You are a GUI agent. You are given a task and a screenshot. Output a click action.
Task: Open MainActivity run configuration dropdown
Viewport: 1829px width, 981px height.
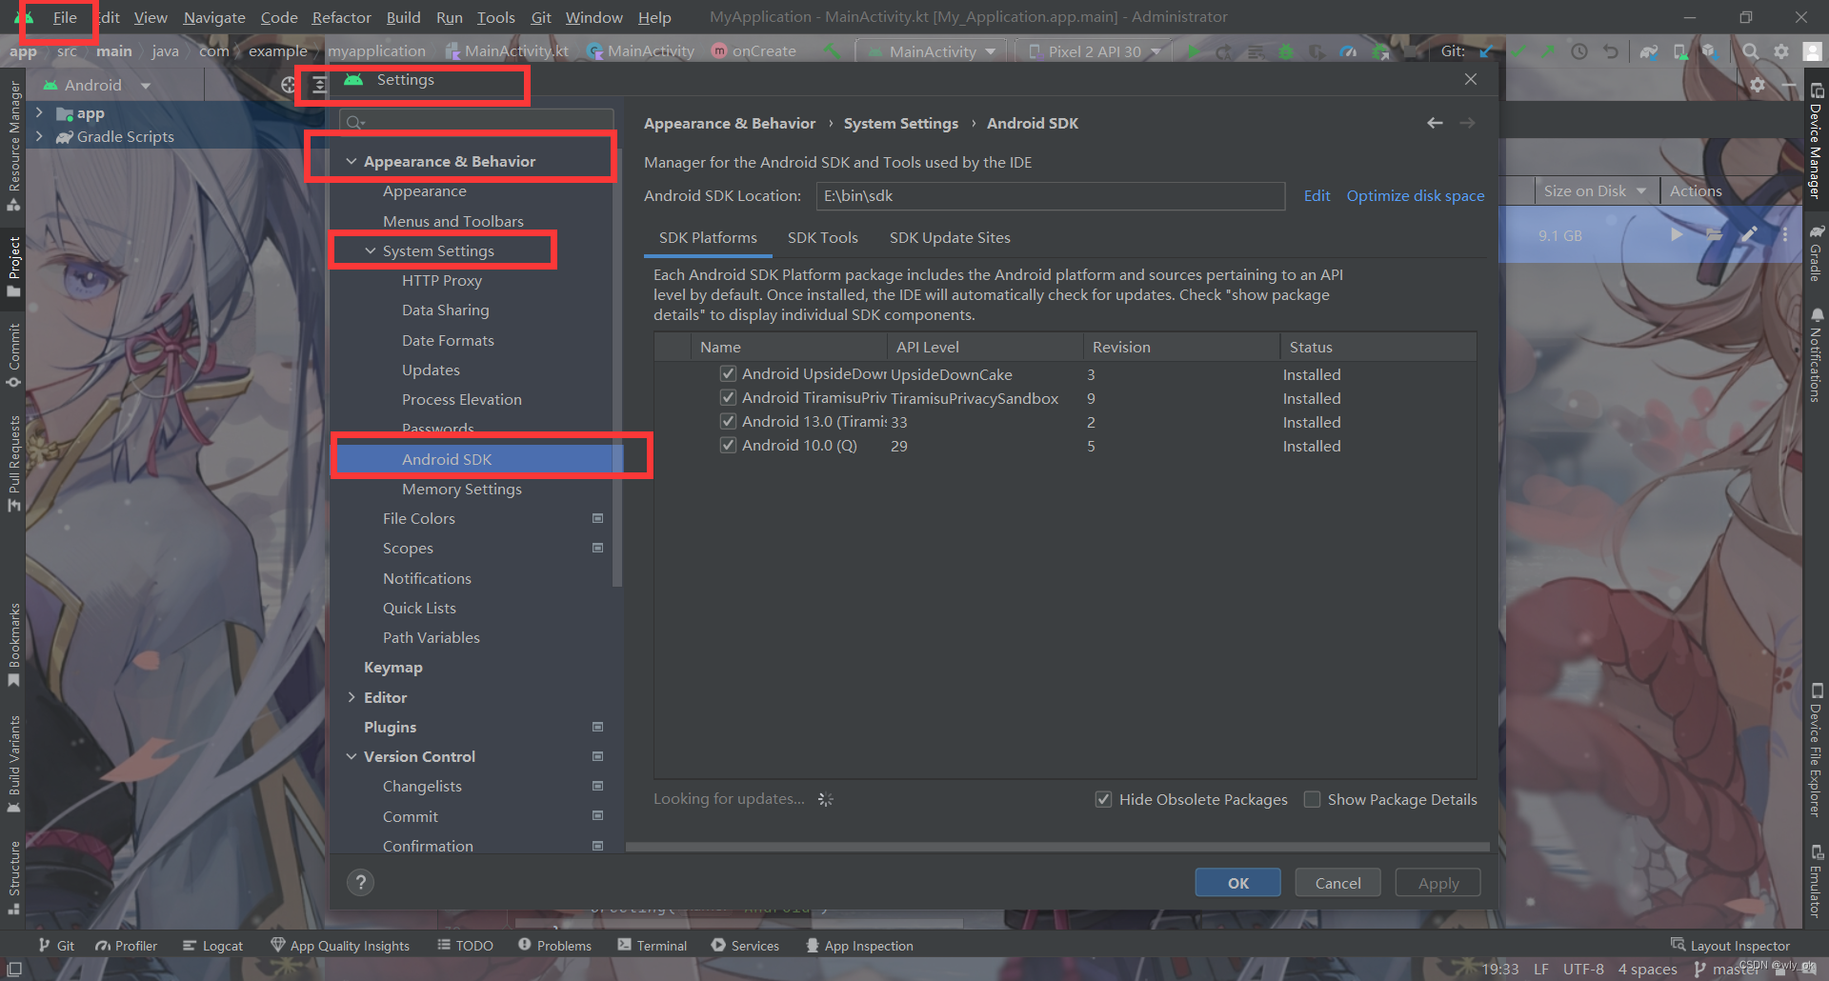pos(932,51)
